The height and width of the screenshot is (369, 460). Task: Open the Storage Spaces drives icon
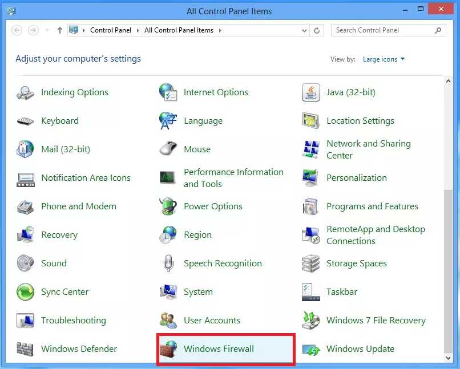(311, 263)
